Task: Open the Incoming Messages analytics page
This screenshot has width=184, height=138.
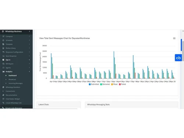Action: [15, 83]
